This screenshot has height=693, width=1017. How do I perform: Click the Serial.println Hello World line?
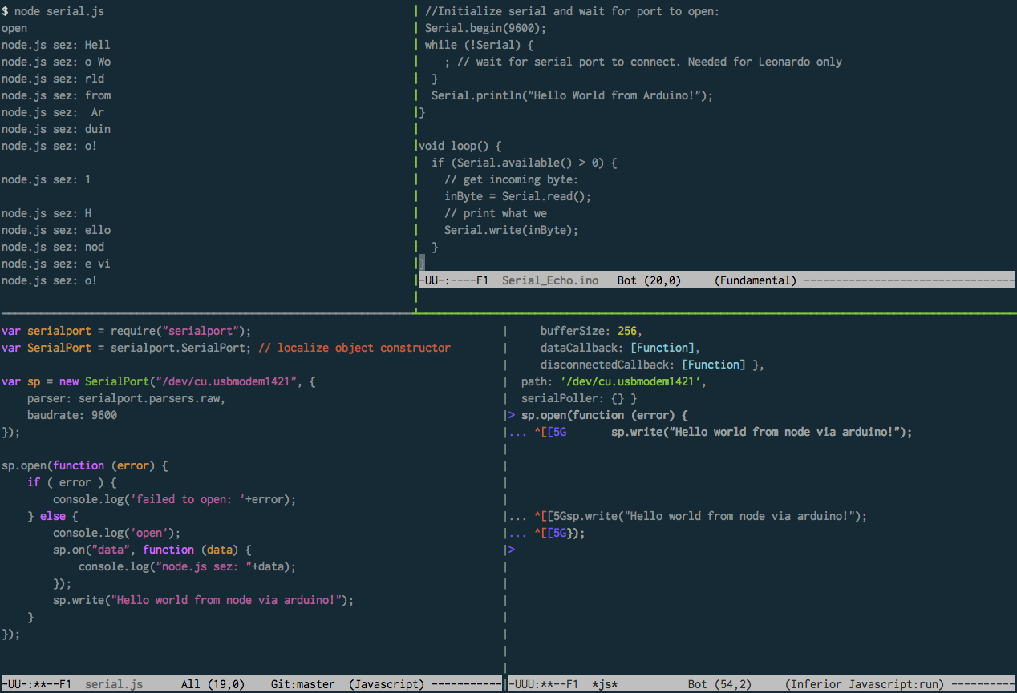(572, 95)
